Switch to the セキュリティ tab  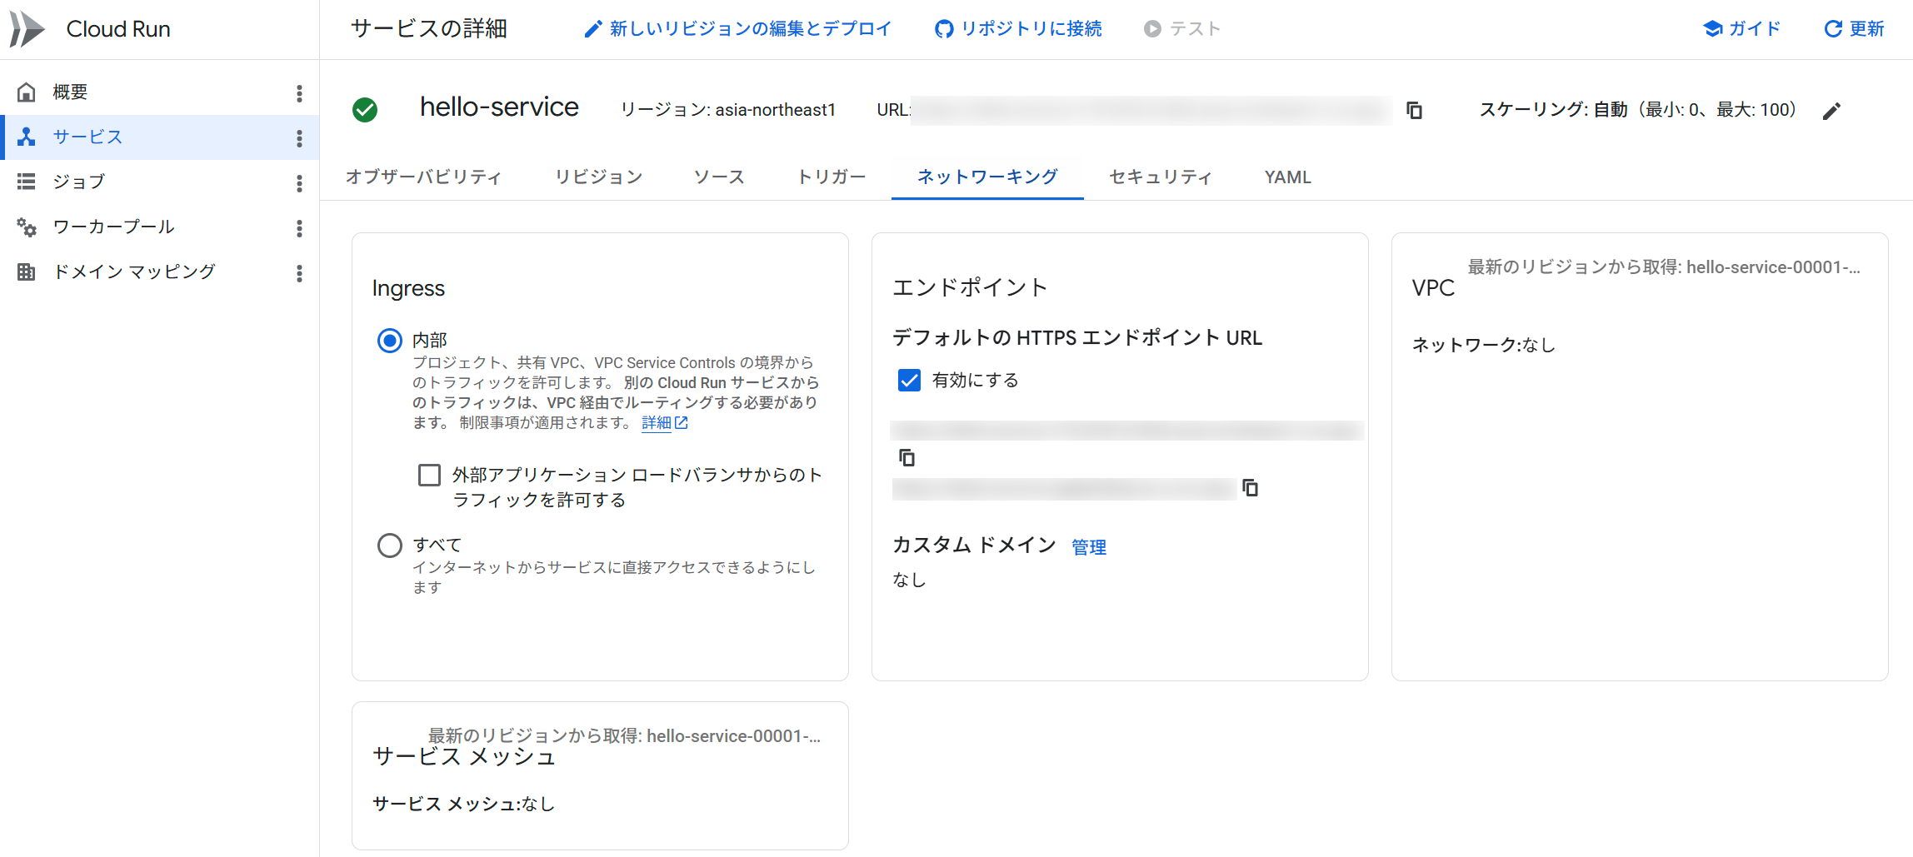pyautogui.click(x=1161, y=177)
